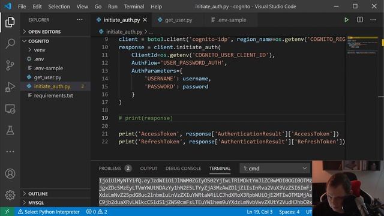Viewport: 384px width, 216px height.
Task: Open the Explorer view in activity bar
Action: coord(10,22)
